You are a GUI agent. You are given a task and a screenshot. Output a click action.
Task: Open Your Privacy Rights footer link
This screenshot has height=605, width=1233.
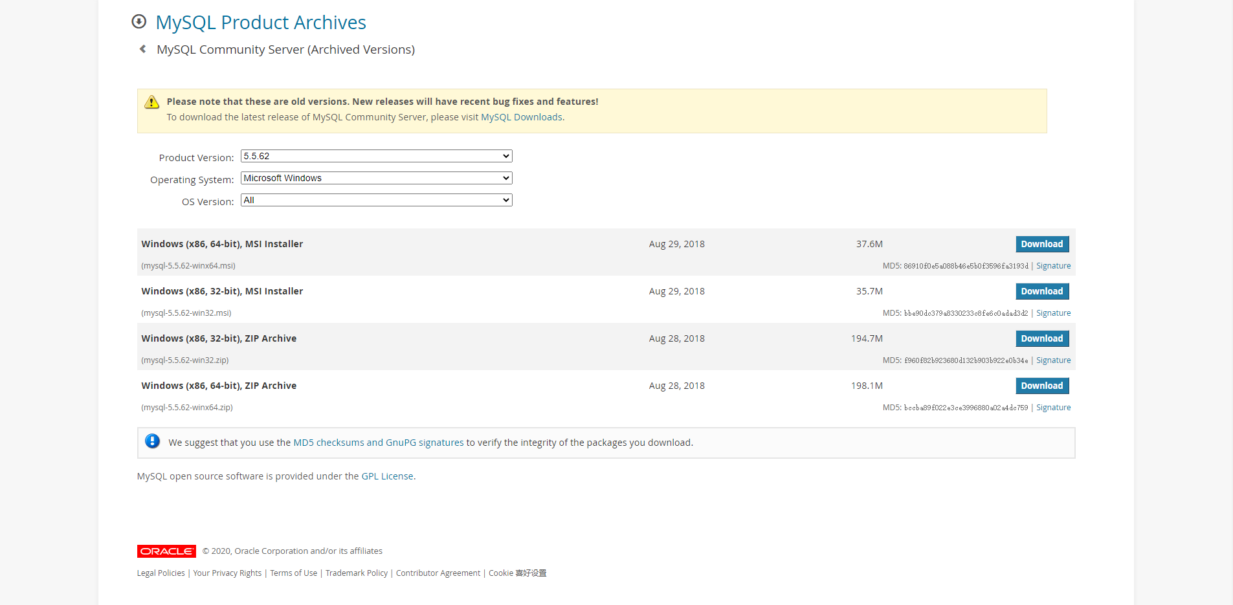tap(227, 573)
